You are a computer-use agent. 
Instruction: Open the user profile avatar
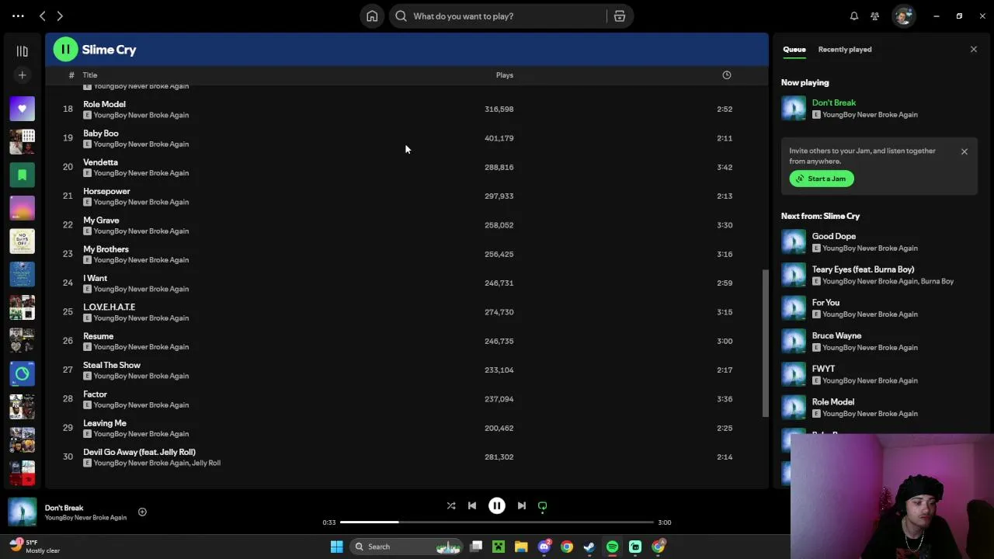[x=902, y=16]
